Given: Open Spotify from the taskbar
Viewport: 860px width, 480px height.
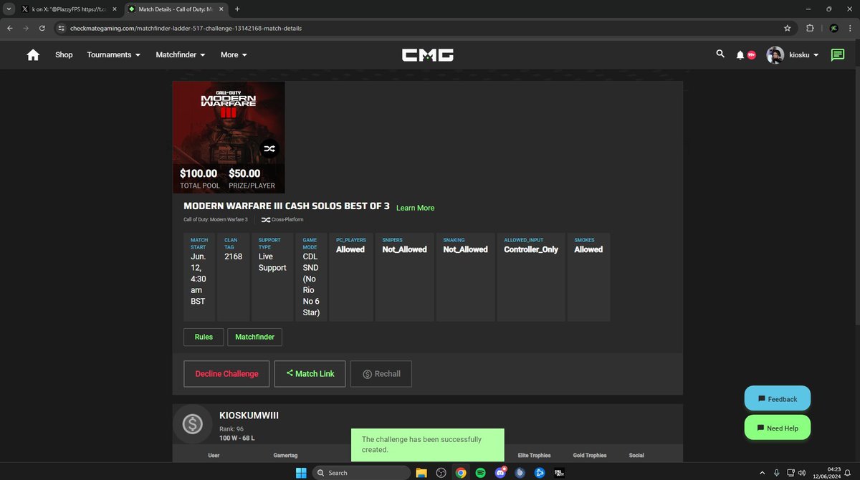Looking at the screenshot, I should tap(480, 472).
